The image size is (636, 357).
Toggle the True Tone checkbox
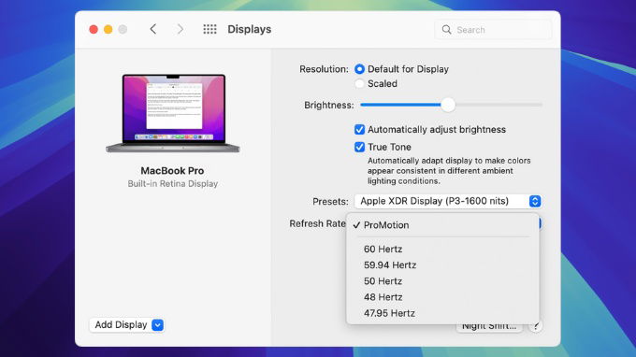[x=359, y=147]
